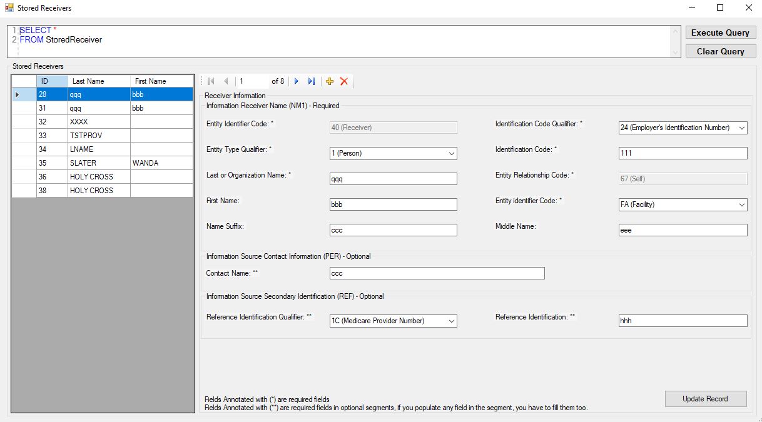Select the HOLY CROSS row with ID 36
Image resolution: width=762 pixels, height=422 pixels.
103,177
